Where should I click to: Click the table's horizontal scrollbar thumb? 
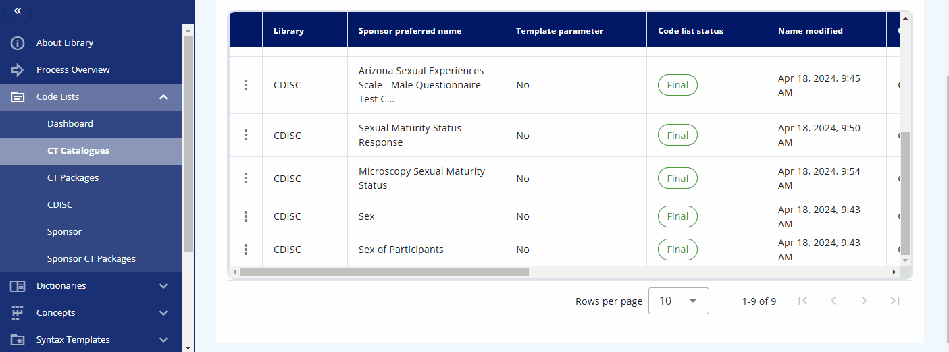point(384,272)
